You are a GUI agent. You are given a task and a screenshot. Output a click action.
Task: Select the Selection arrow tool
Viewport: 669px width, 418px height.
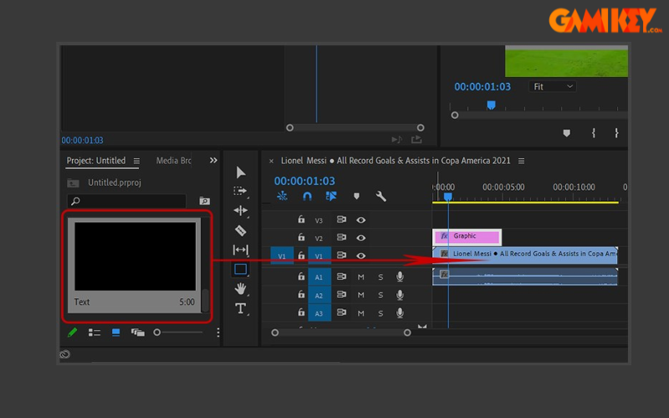[x=241, y=172]
